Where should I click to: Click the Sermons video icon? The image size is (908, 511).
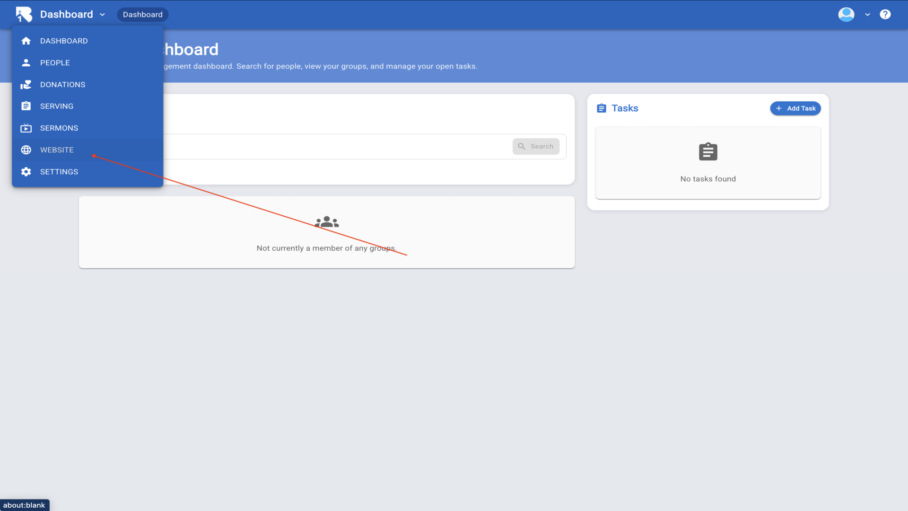coord(26,128)
